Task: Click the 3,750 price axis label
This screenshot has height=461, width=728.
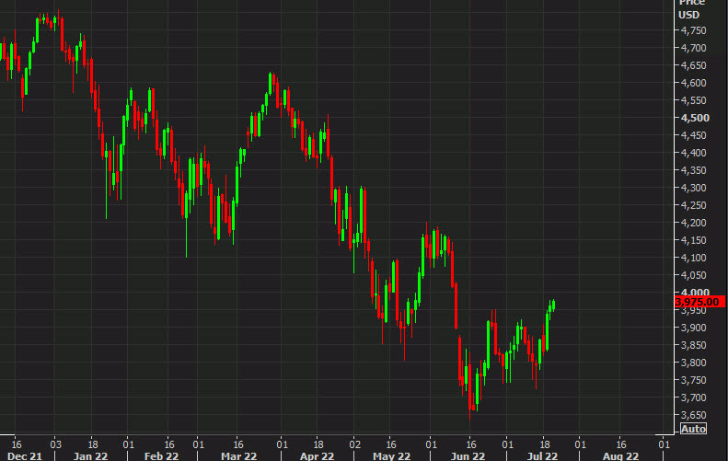Action: click(x=693, y=380)
